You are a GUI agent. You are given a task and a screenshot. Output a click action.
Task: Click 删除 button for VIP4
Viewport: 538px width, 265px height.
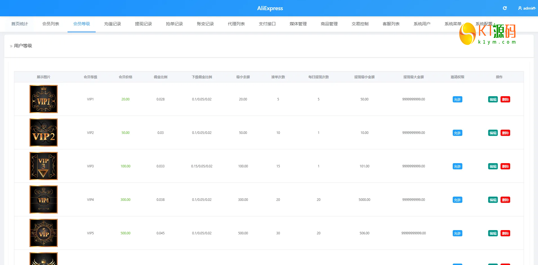coord(505,200)
